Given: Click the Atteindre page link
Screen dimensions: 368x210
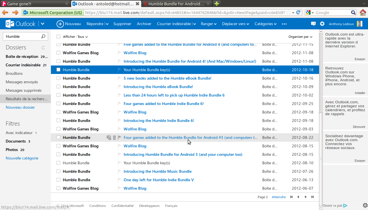Looking at the screenshot, I should click(x=279, y=197).
